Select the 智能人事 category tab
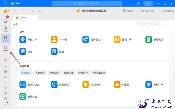 69,73
